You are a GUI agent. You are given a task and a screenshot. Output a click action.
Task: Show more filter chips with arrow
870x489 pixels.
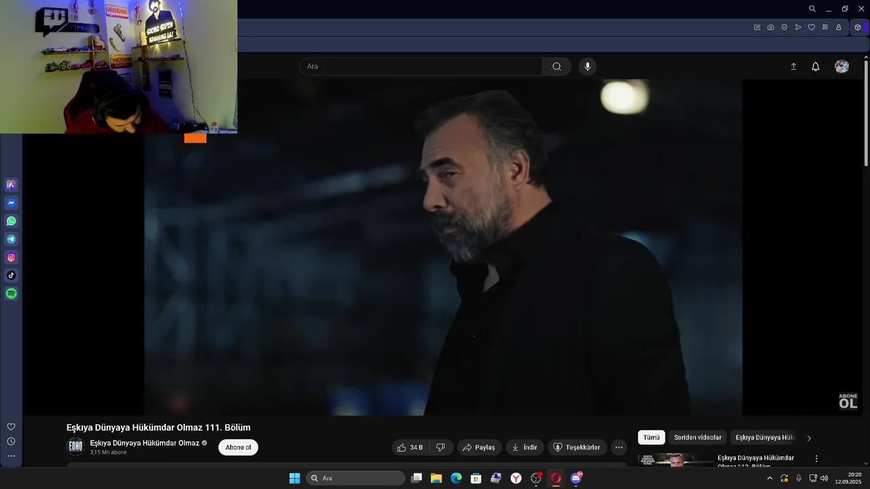(809, 438)
